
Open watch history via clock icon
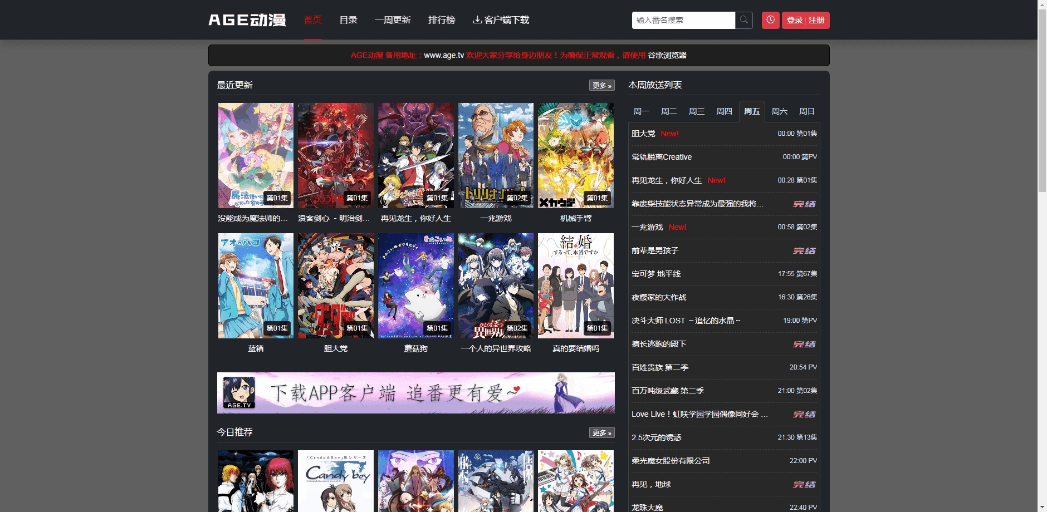771,20
